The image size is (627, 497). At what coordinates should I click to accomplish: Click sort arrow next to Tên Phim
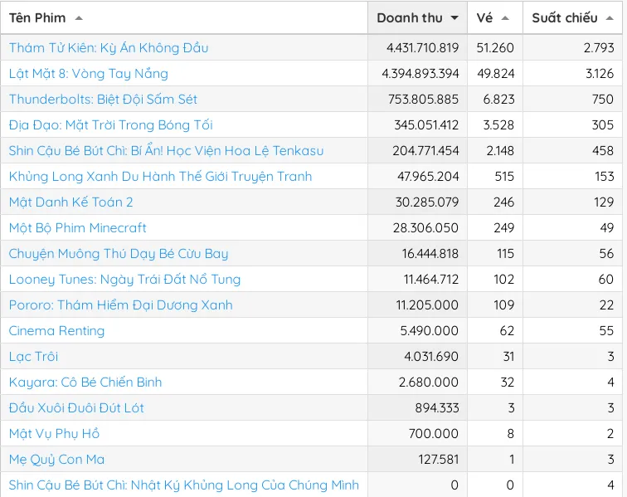(79, 18)
